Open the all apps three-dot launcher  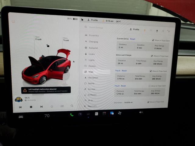click(88, 114)
